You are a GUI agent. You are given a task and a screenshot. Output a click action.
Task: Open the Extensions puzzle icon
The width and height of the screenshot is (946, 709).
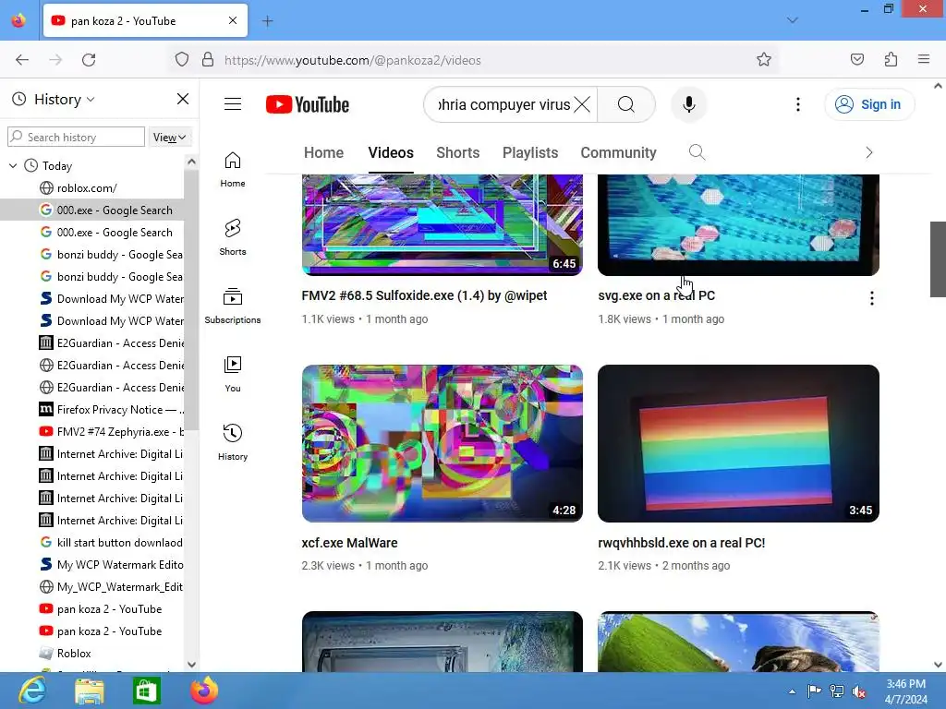(891, 60)
